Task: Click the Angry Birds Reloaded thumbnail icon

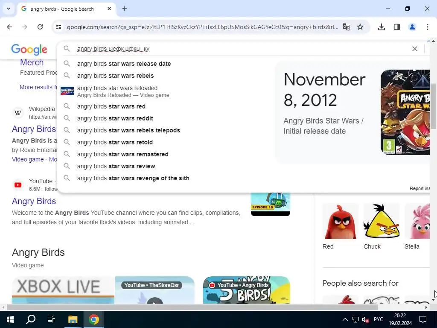Action: (67, 91)
